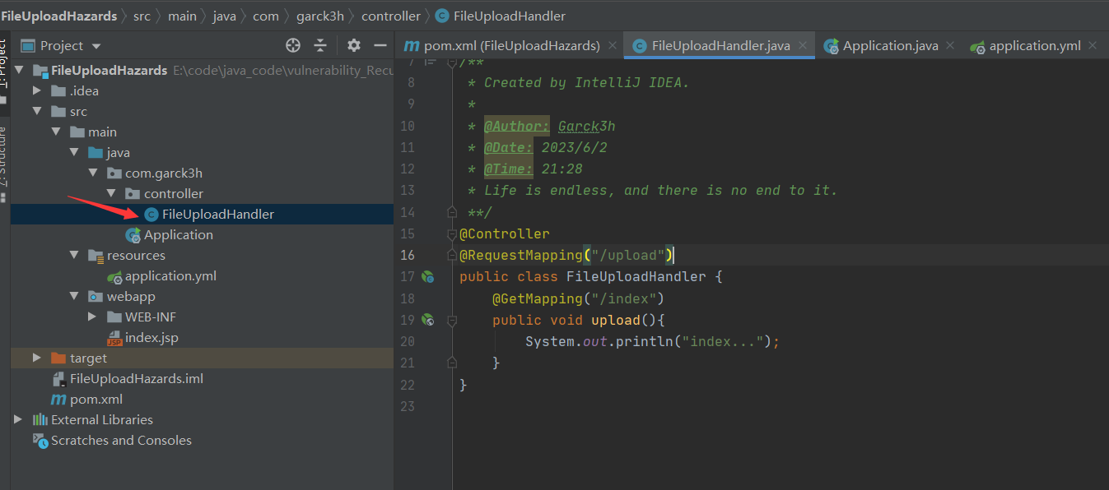1109x490 pixels.
Task: Select Application class in project tree
Action: click(x=179, y=234)
